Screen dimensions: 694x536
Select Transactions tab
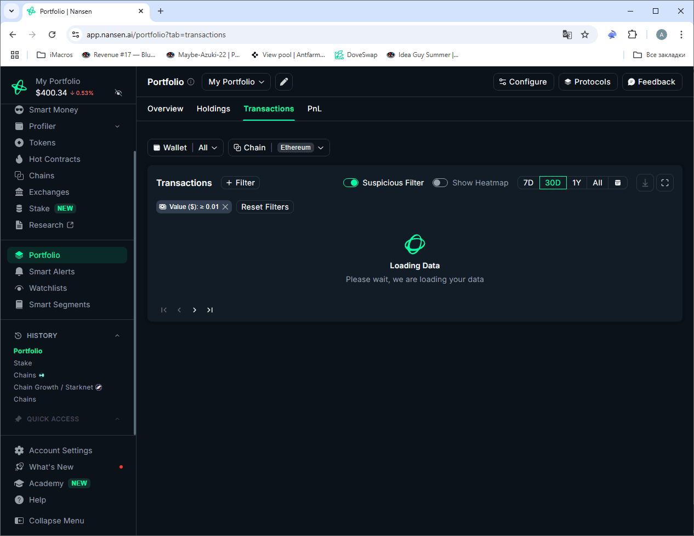tap(269, 109)
